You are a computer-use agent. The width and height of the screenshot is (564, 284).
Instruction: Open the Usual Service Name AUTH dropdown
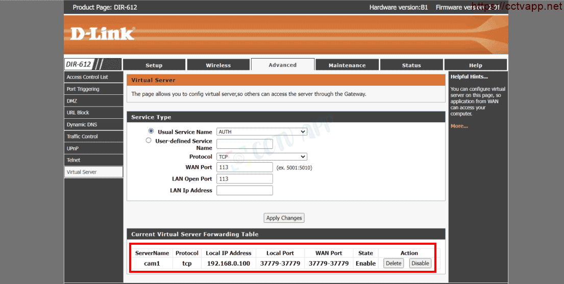(261, 132)
